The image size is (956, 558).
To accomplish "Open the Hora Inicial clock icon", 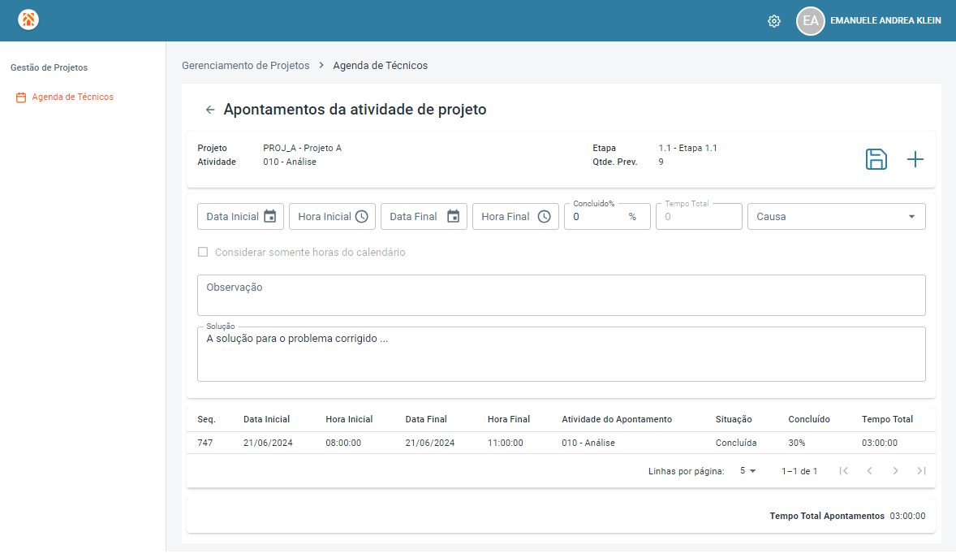I will (x=362, y=217).
